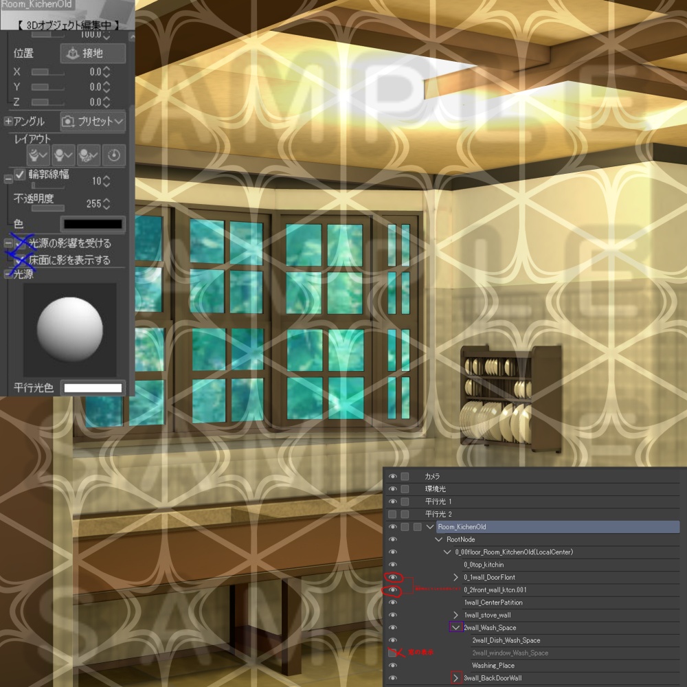The height and width of the screenshot is (687, 687).
Task: Adjust the Z position slider
Action: pyautogui.click(x=48, y=102)
